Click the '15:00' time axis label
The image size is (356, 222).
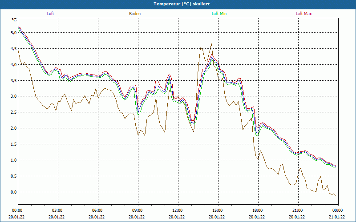218,210
